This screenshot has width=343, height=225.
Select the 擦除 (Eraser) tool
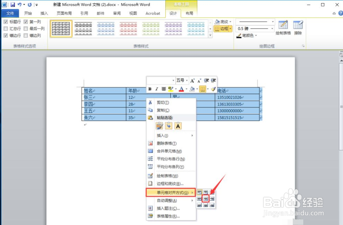pos(298,27)
